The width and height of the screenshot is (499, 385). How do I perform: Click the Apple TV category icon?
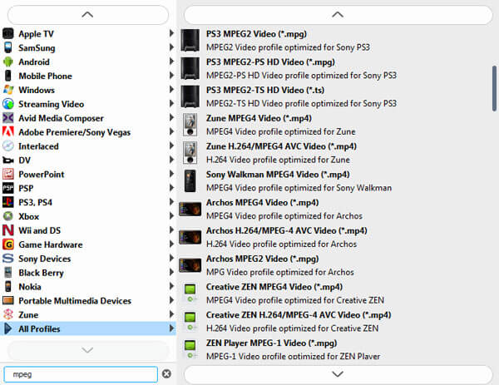point(8,33)
